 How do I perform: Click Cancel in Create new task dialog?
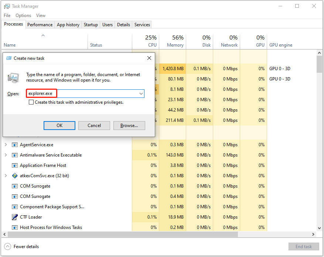pyautogui.click(x=94, y=126)
